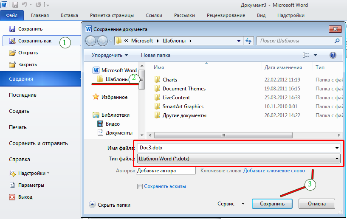Toggle the Сохранять эскизы checkbox

[x=140, y=186]
